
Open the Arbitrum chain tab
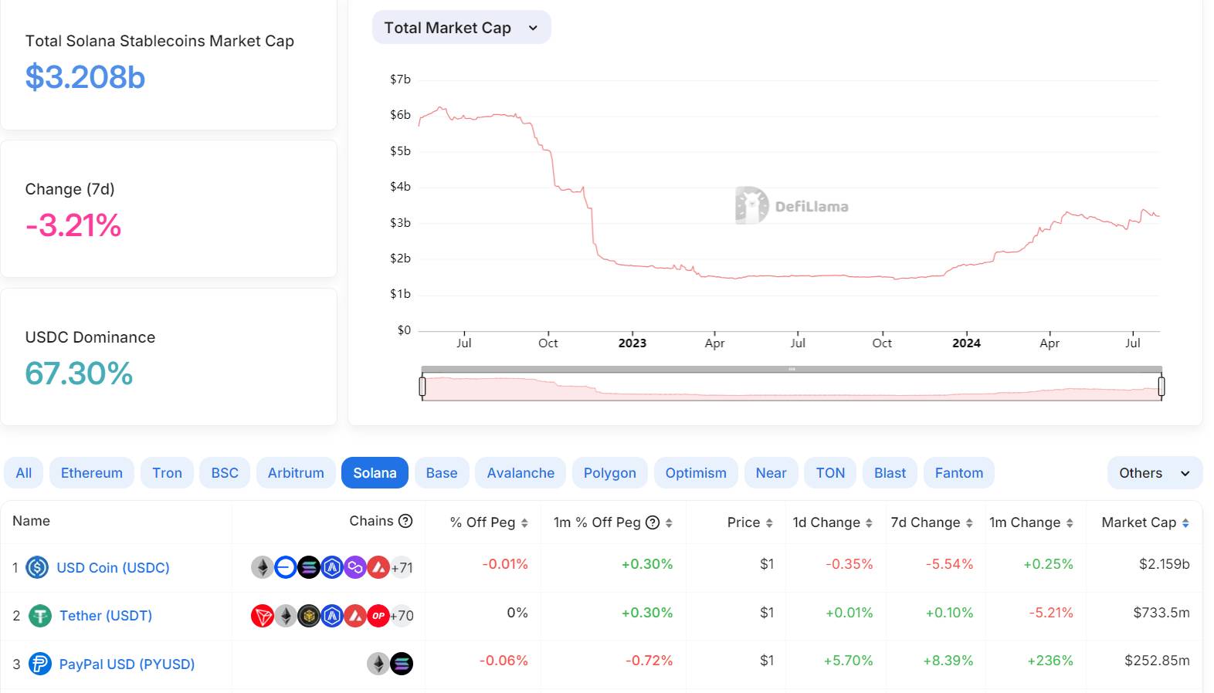coord(296,473)
